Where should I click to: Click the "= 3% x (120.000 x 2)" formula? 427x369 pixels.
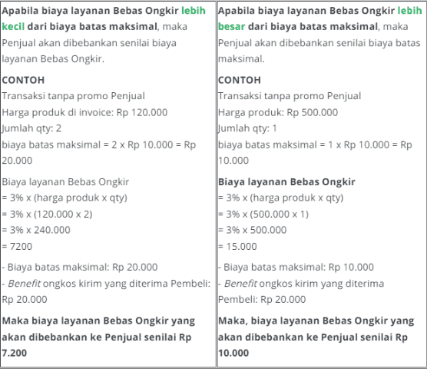tap(47, 214)
